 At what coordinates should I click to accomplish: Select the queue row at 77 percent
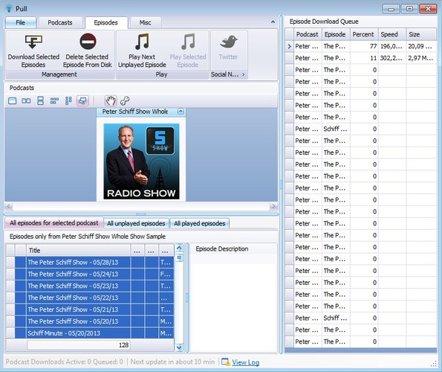tap(362, 46)
